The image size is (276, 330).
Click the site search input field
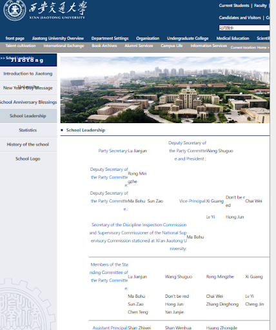coord(244,28)
